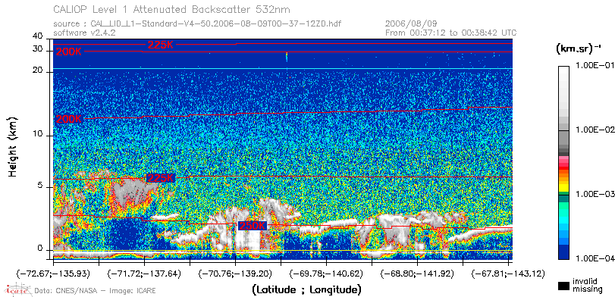This screenshot has width=615, height=297.
Task: Click the '40' height tick label
Action: 38,36
